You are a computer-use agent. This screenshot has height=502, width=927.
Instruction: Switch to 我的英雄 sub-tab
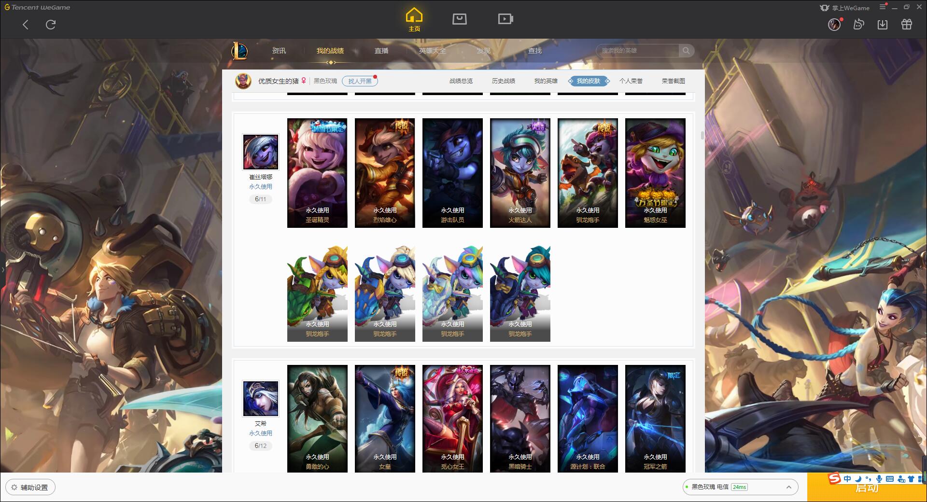click(546, 81)
